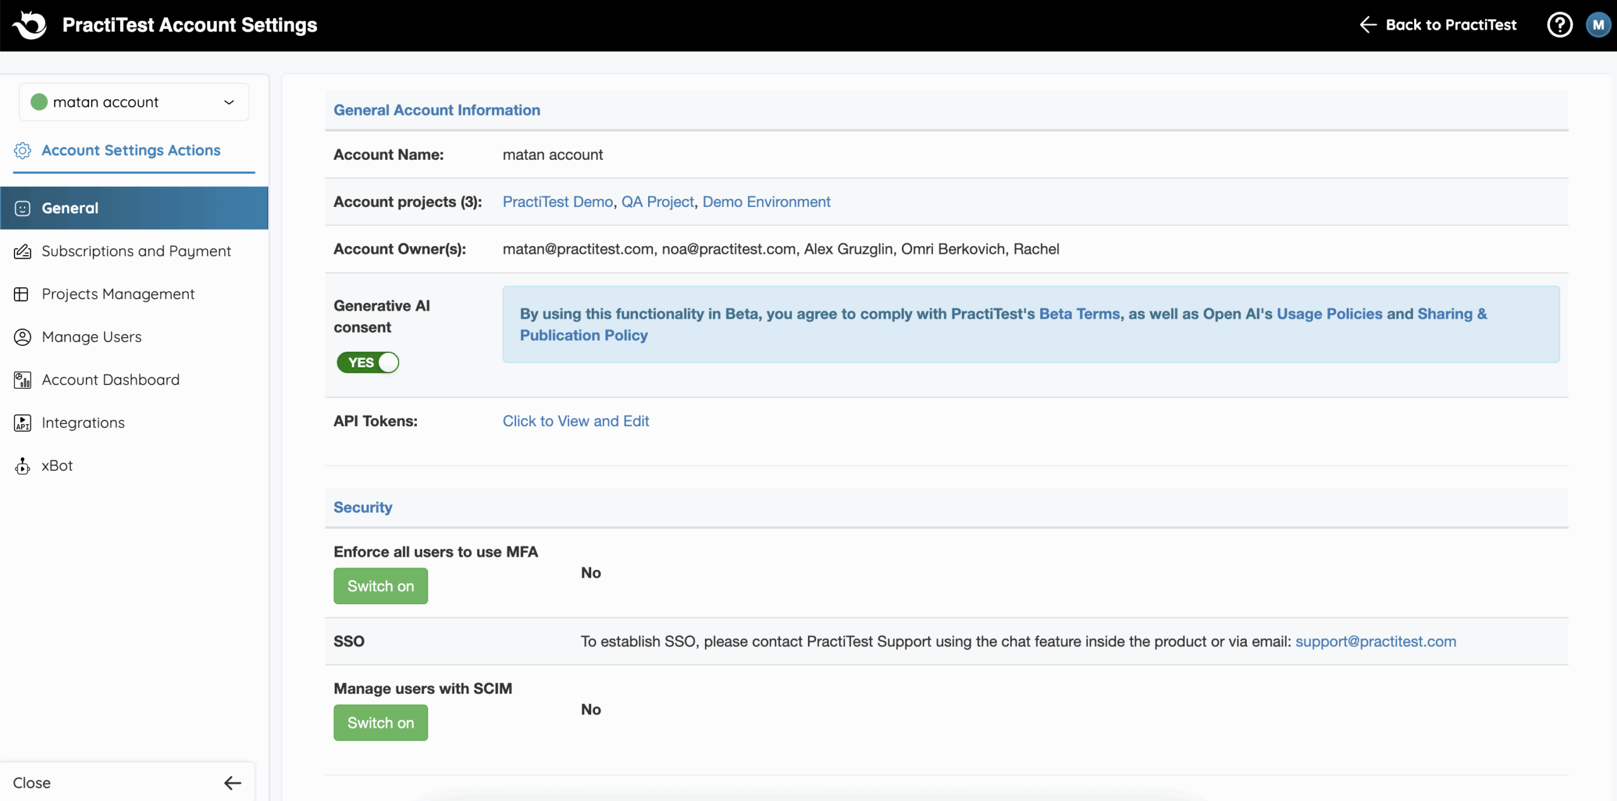Click the Close sidebar arrow icon

coord(232,783)
